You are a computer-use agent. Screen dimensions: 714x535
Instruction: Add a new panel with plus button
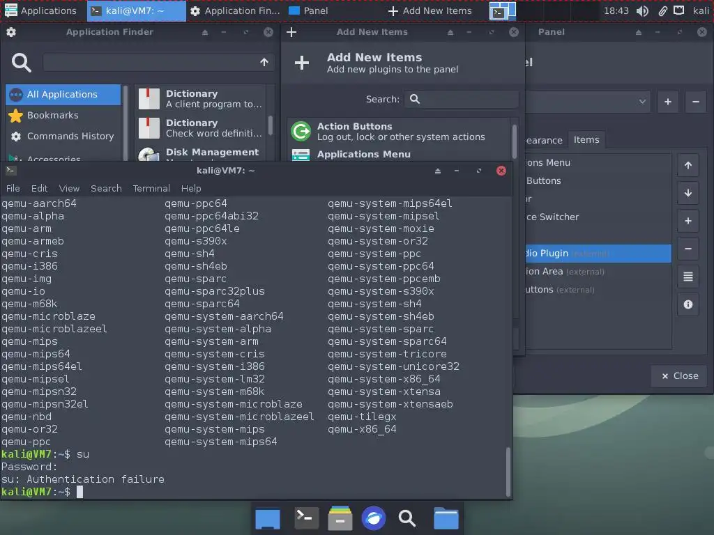point(667,102)
